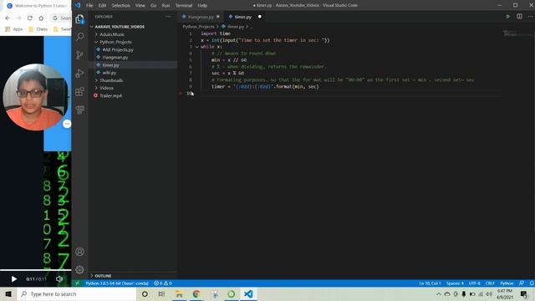Fold the while loop on line 3
Viewport: 535px width, 301px height.
197,47
